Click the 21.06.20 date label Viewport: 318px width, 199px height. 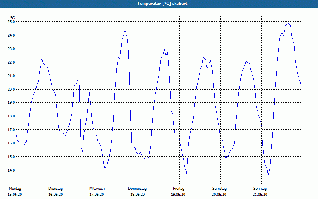(260, 195)
